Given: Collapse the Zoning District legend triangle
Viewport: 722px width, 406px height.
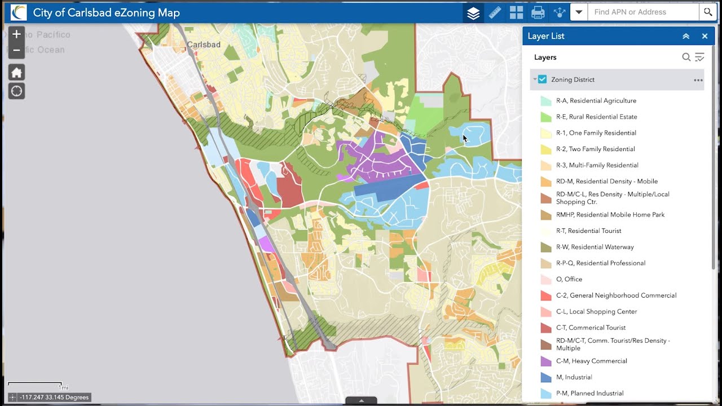Looking at the screenshot, I should 535,80.
